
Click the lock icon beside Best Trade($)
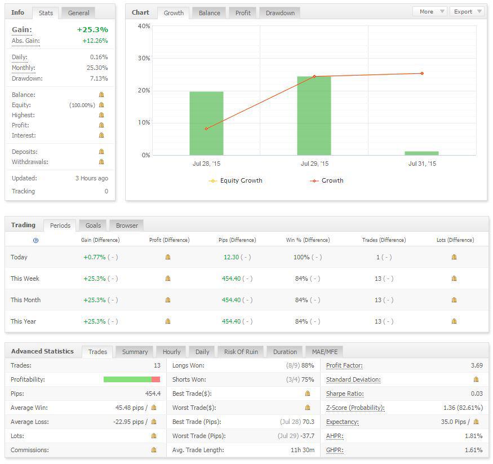click(308, 394)
